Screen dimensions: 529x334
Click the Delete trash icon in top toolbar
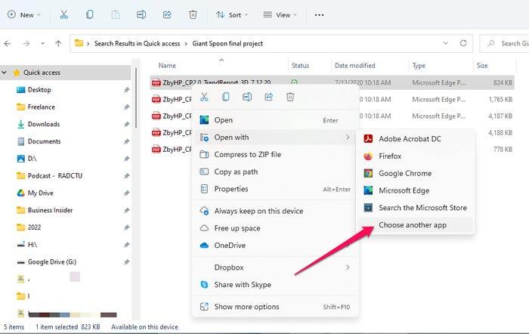coord(193,14)
